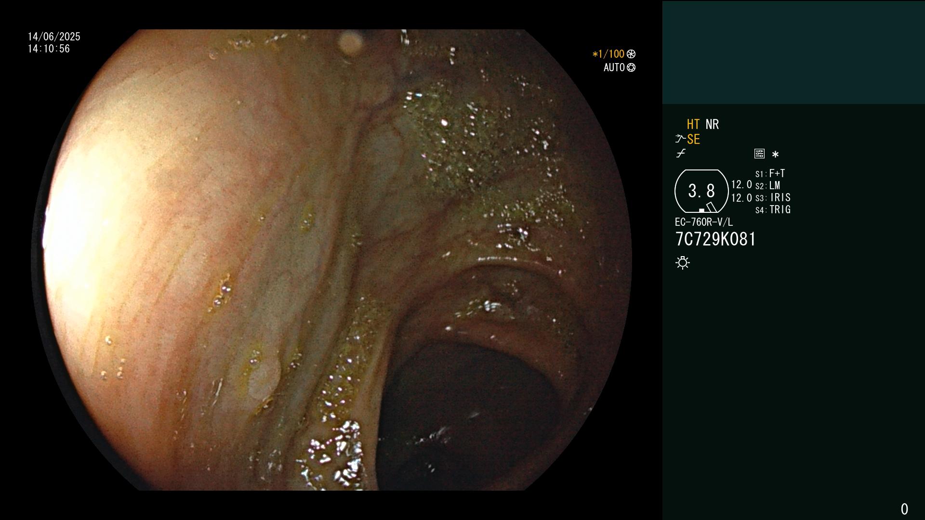Screen dimensions: 925x520
Task: Click the lower 12.0 value
Action: (x=741, y=198)
